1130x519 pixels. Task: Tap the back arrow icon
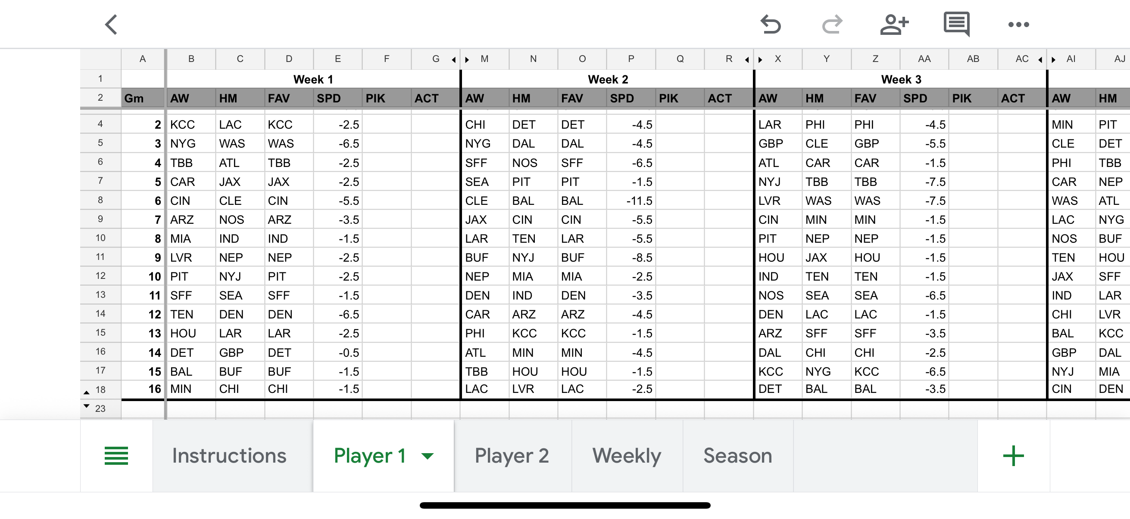click(112, 25)
